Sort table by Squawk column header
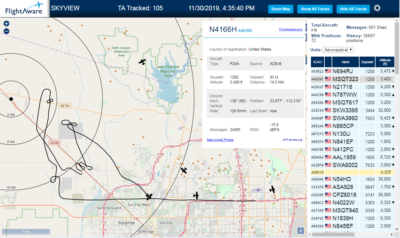 pyautogui.click(x=367, y=62)
